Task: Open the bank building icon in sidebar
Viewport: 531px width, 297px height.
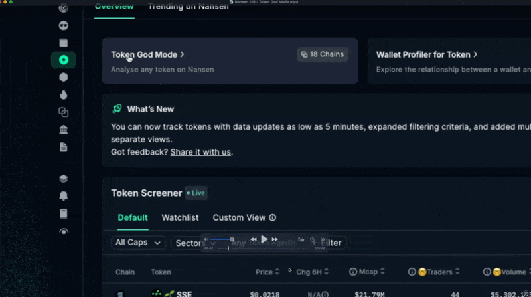Action: coord(64,130)
